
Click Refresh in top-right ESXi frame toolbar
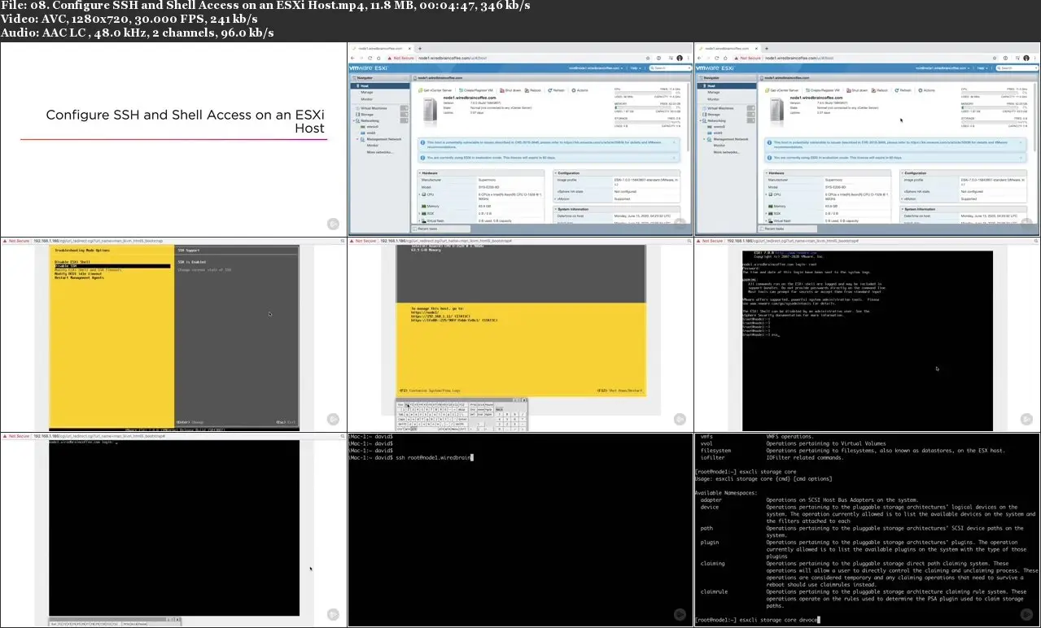coord(903,90)
